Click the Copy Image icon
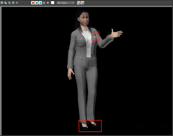Viewport: 173px width, 136px height. coord(6,3)
